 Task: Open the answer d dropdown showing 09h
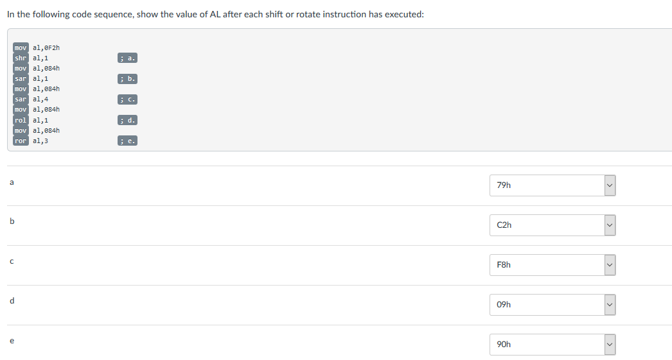pyautogui.click(x=552, y=305)
